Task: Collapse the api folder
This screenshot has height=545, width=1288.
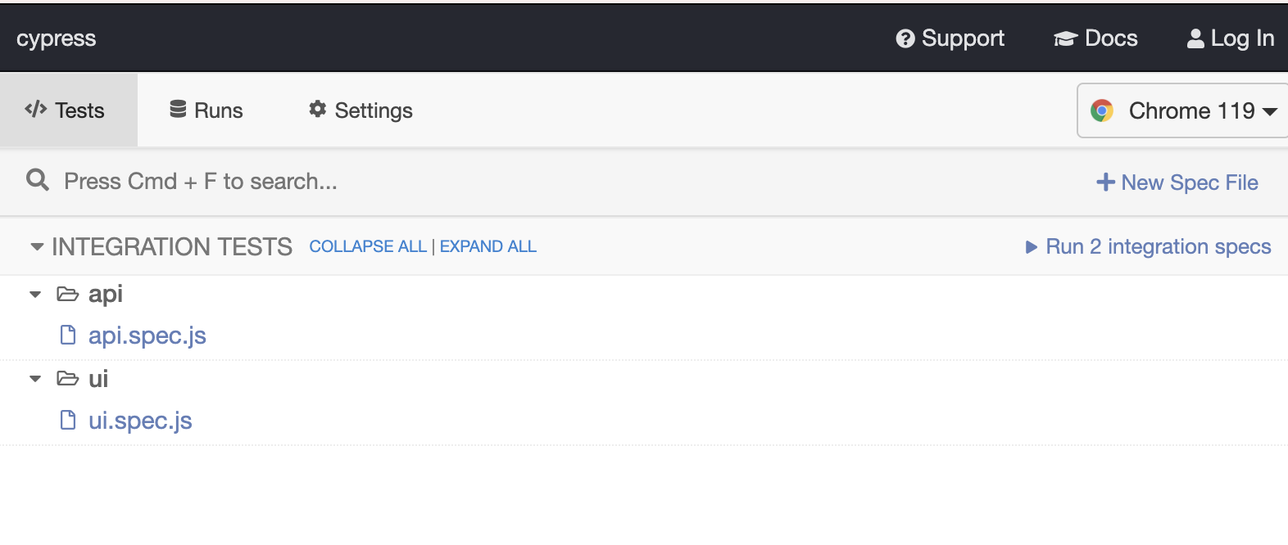Action: 35,295
